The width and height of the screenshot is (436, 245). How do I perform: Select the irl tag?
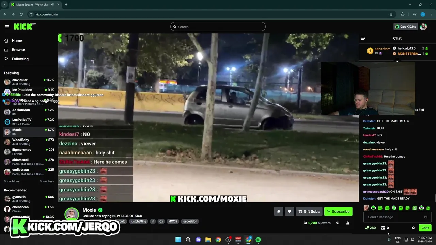click(153, 221)
